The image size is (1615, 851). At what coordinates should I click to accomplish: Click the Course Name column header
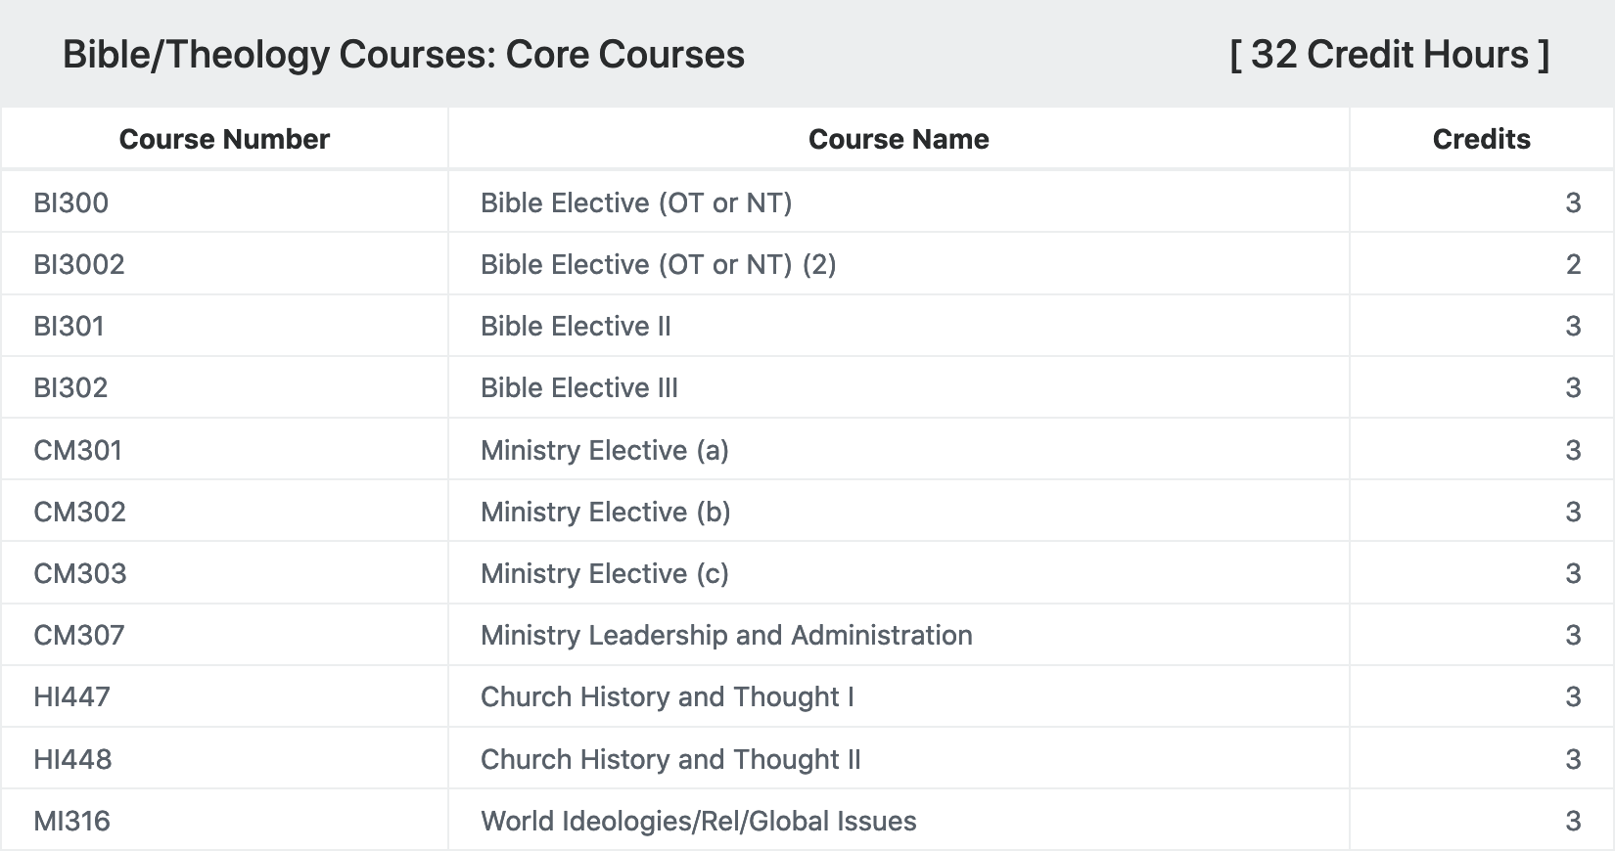pyautogui.click(x=899, y=139)
